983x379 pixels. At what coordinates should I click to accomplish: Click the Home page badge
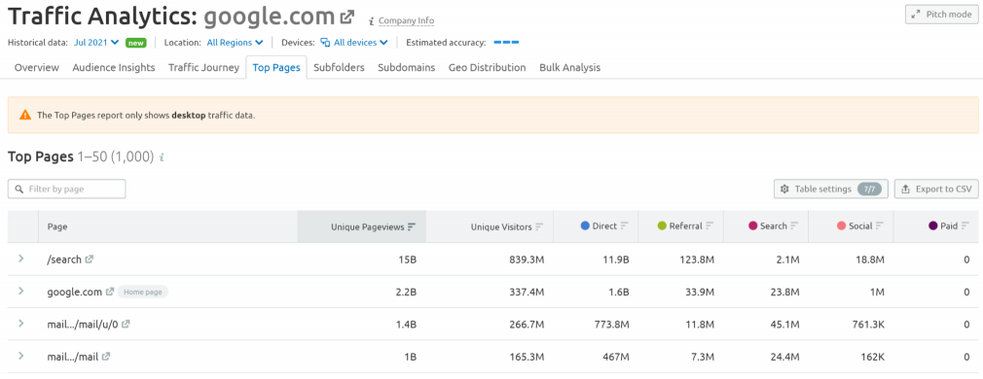pyautogui.click(x=142, y=292)
